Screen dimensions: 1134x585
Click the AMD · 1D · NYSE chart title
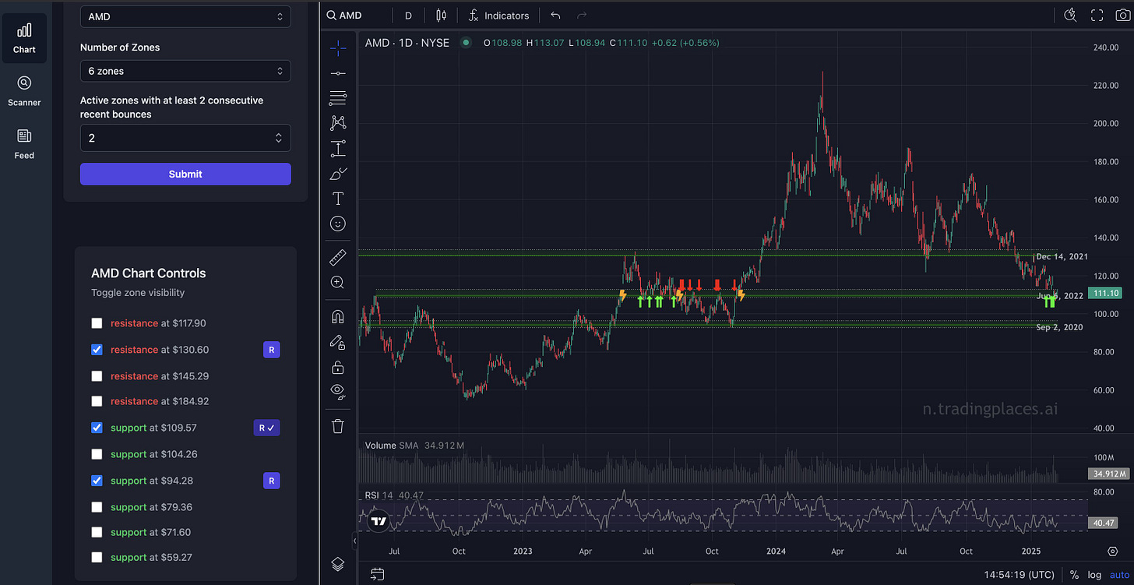(x=407, y=43)
